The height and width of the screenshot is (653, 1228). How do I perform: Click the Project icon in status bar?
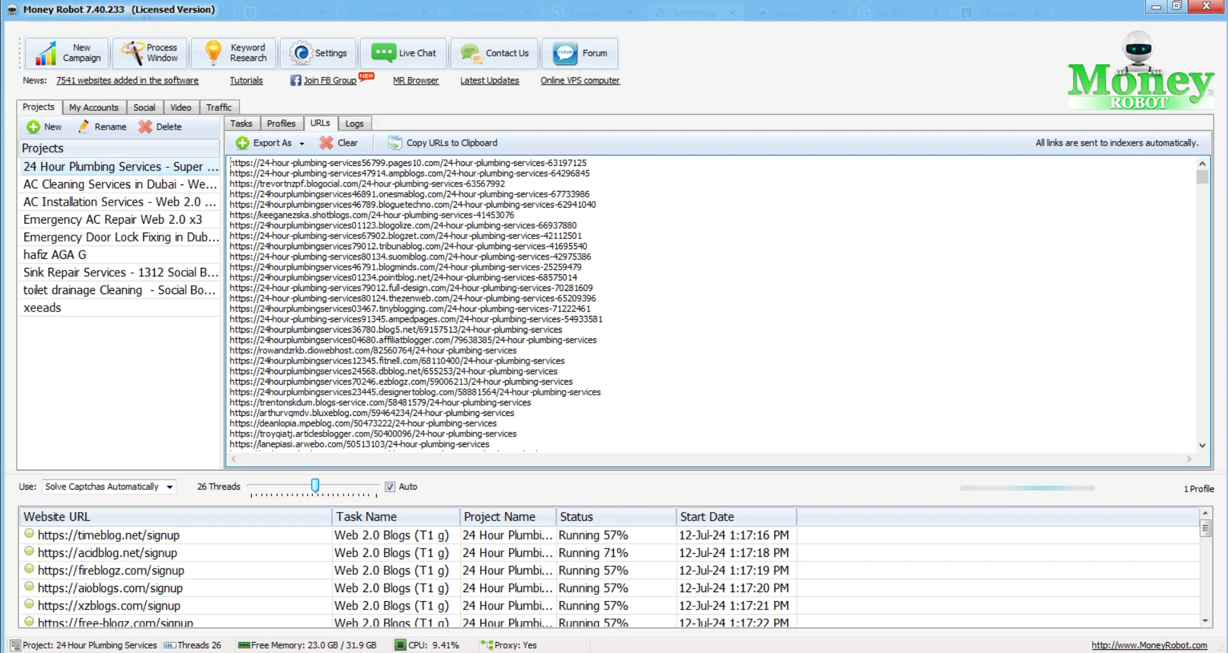pyautogui.click(x=15, y=645)
